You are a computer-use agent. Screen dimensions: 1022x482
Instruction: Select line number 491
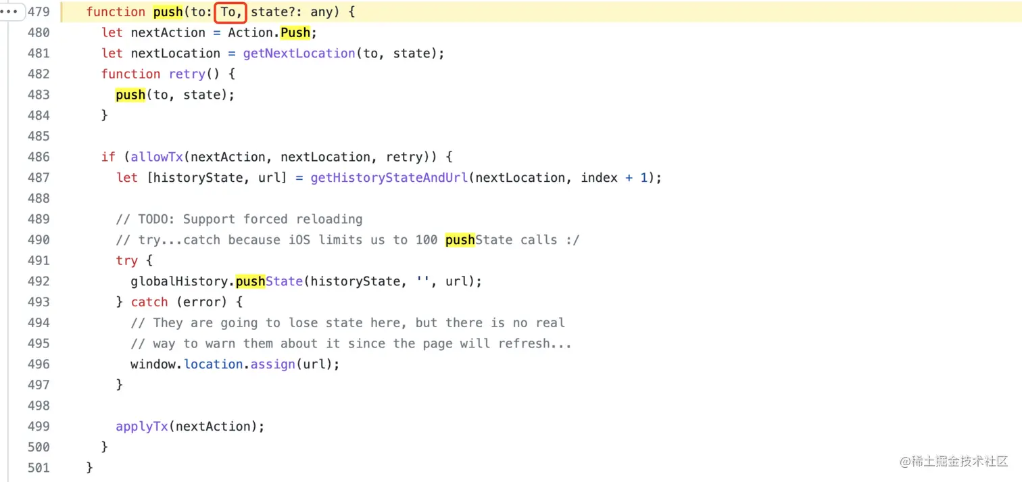tap(39, 260)
